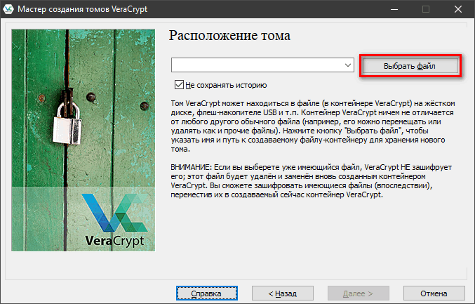Open help with the "Справка" button
This screenshot has height=304, width=475.
(206, 292)
